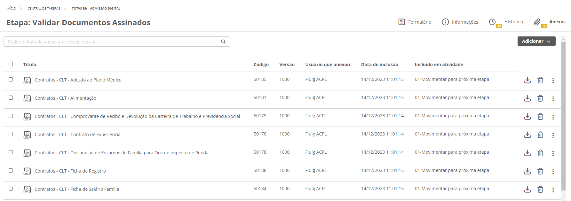Delete the Ficha de Registro attachment
571x201 pixels.
540,171
